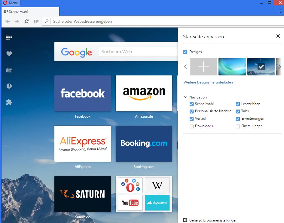The image size is (284, 223).
Task: Go forward with the forward arrow
Action: (17, 22)
